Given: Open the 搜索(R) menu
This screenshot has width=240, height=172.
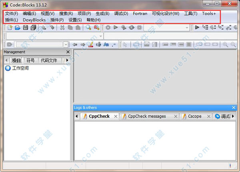Looking at the screenshot, I should [x=66, y=14].
